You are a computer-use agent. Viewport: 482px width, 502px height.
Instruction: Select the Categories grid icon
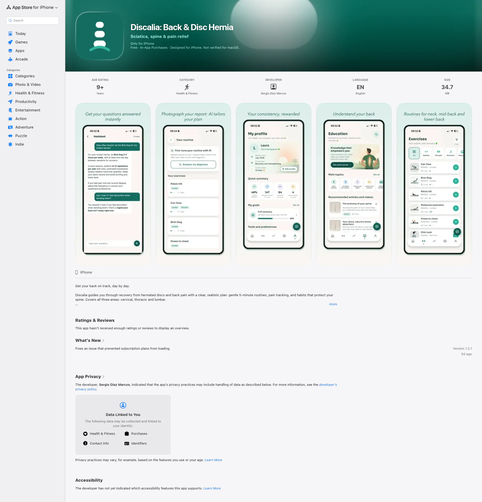point(10,76)
